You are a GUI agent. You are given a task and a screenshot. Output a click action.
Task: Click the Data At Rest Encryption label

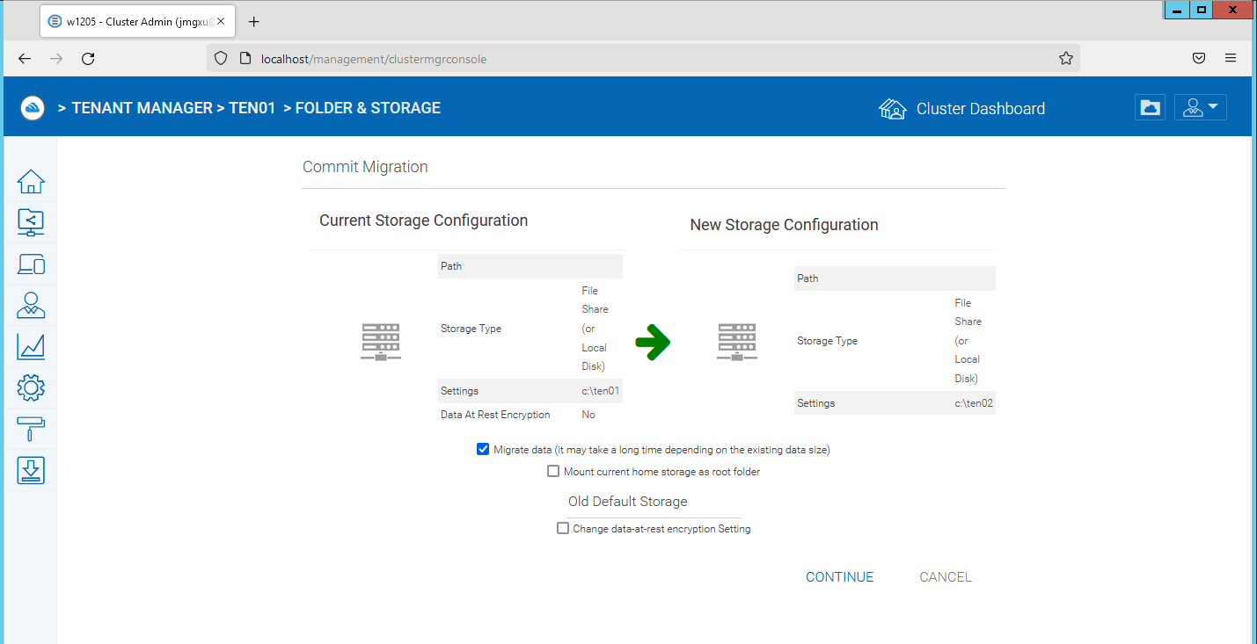click(x=495, y=415)
